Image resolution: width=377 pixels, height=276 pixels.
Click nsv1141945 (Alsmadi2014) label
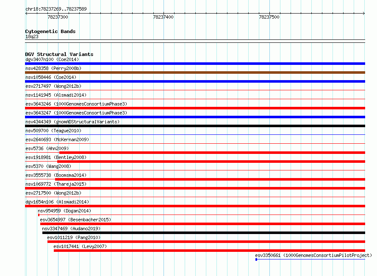pyautogui.click(x=56, y=95)
